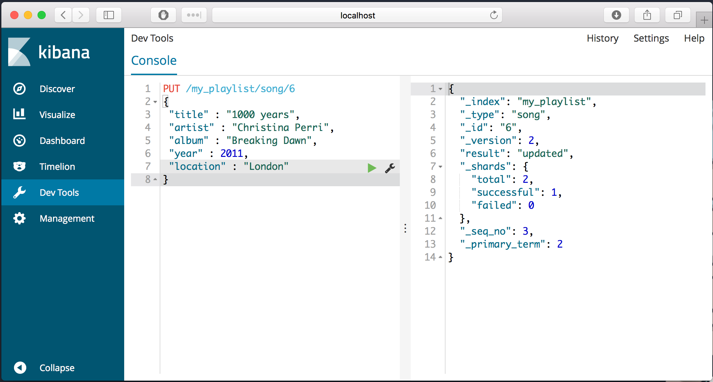This screenshot has height=382, width=713.
Task: Click the localhost address bar
Action: coord(357,15)
